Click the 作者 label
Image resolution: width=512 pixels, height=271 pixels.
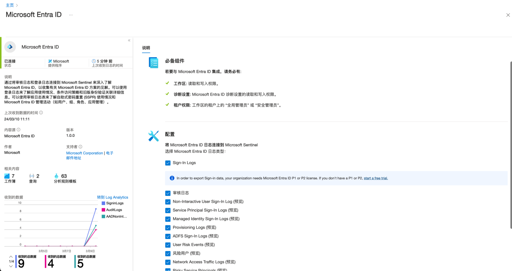pyautogui.click(x=8, y=147)
